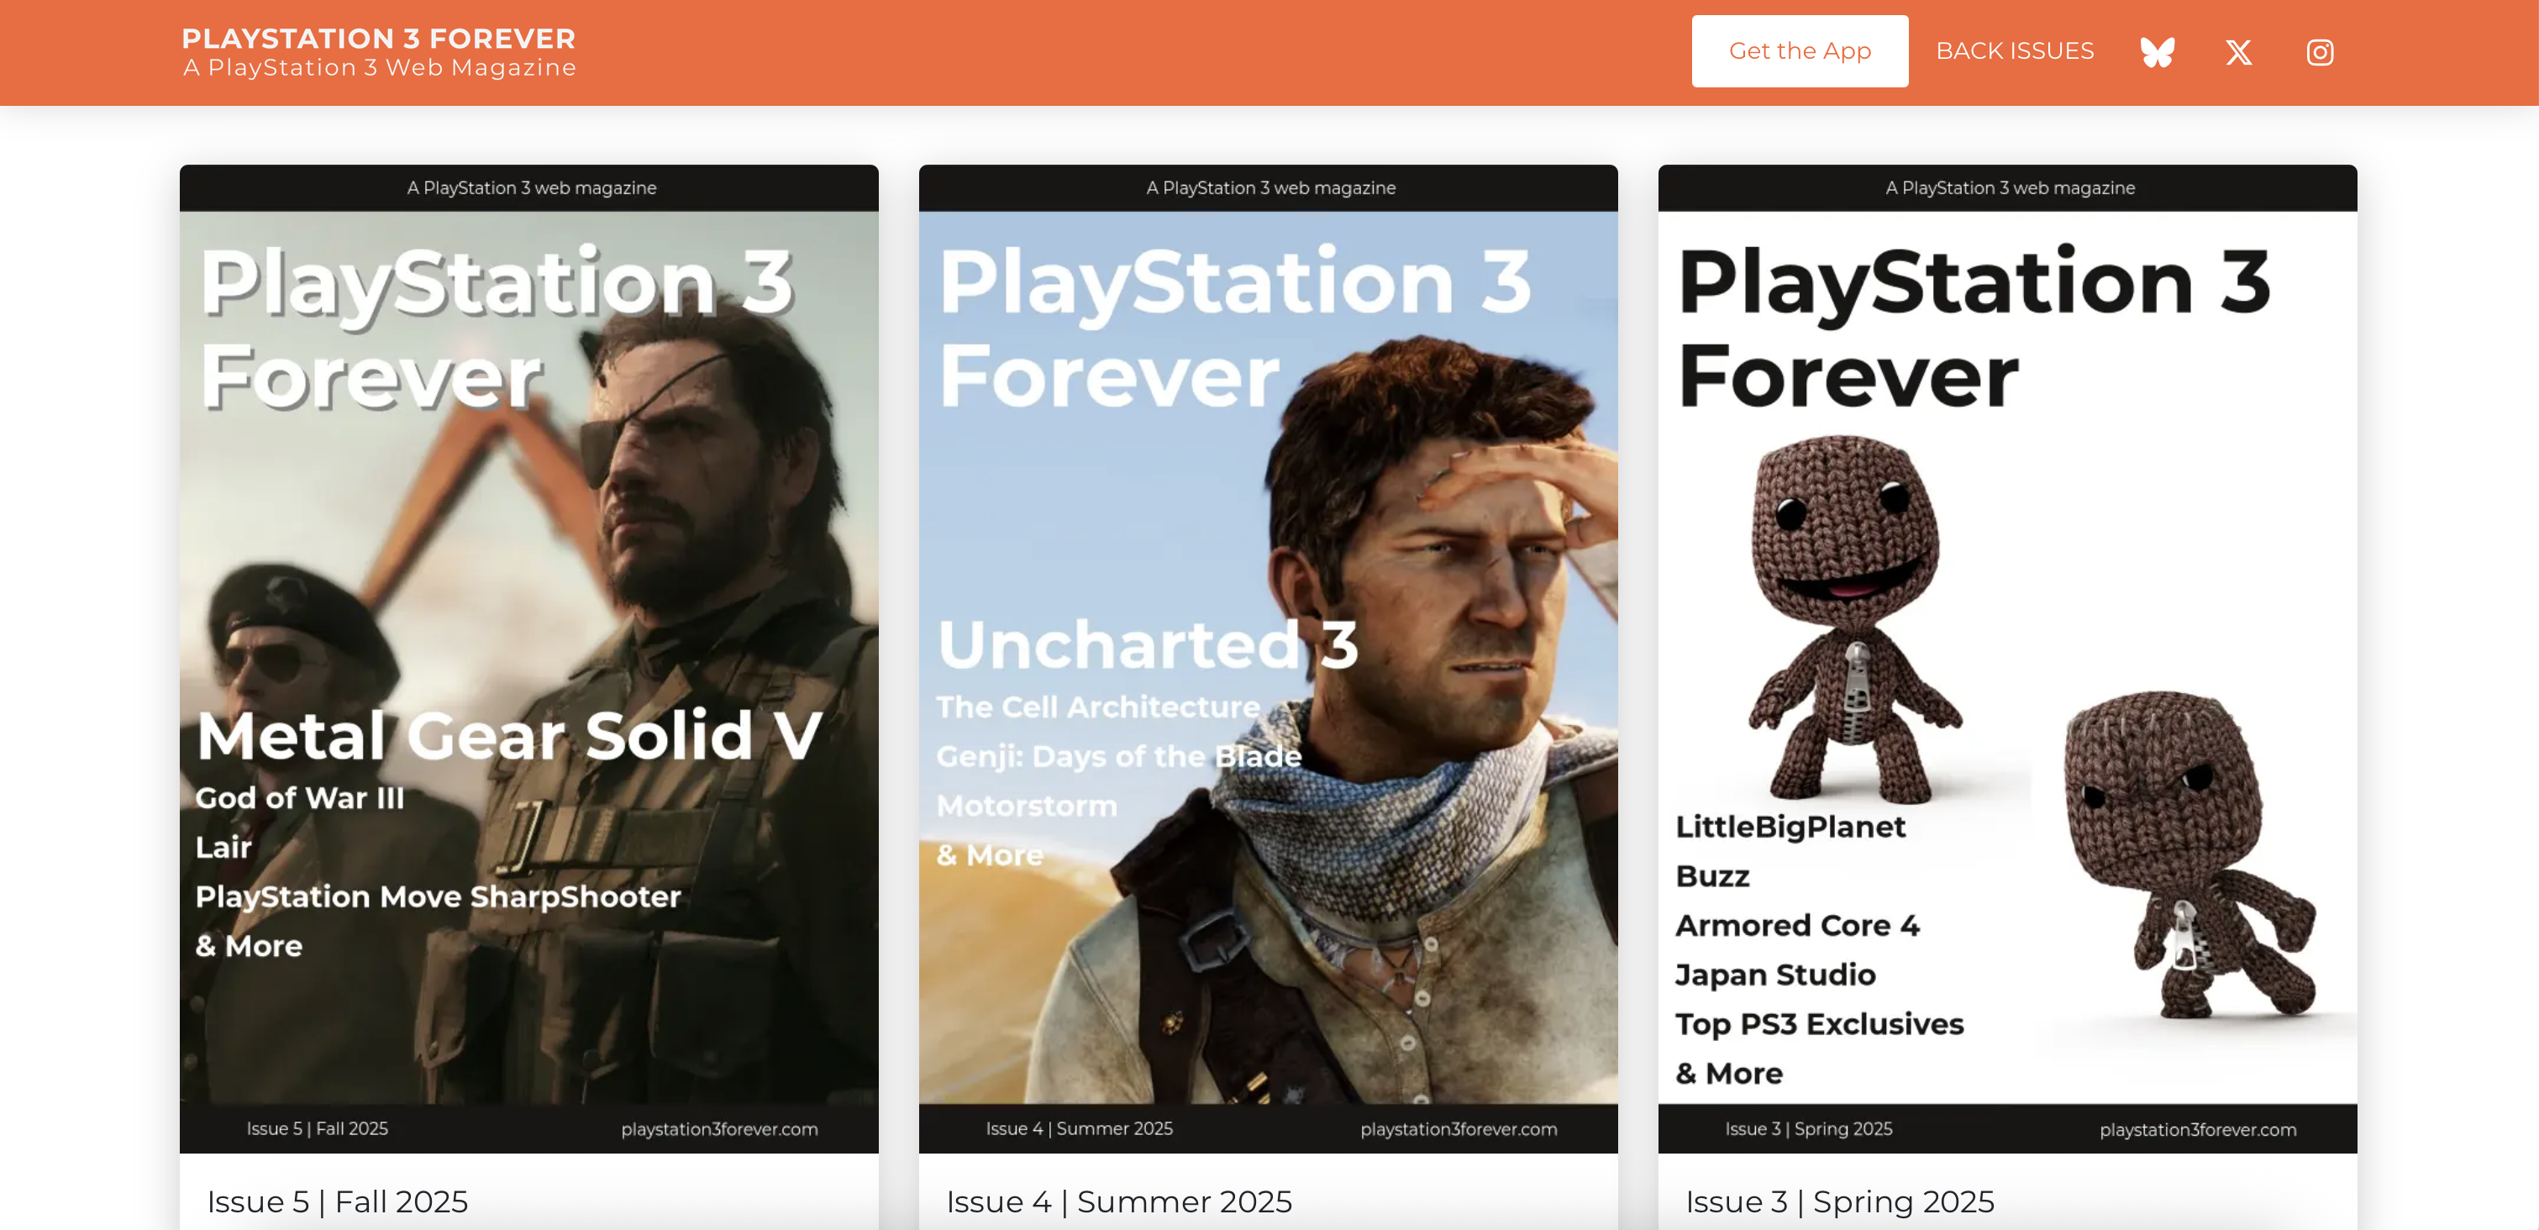Click playstation3forever.com text on Issue 4 cover
The image size is (2539, 1230).
coord(1459,1129)
